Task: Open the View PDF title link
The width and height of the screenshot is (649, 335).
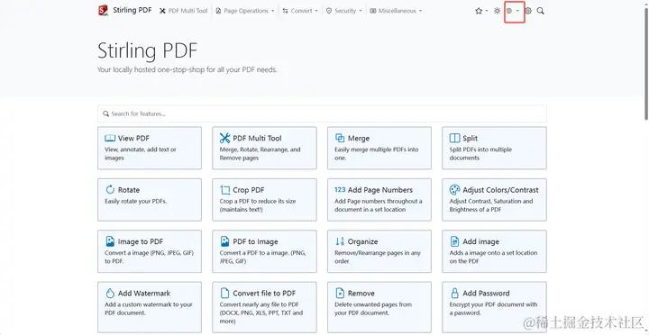Action: click(133, 138)
